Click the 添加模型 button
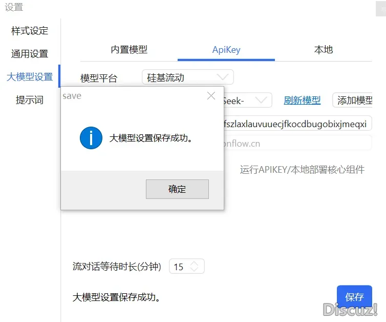 353,100
